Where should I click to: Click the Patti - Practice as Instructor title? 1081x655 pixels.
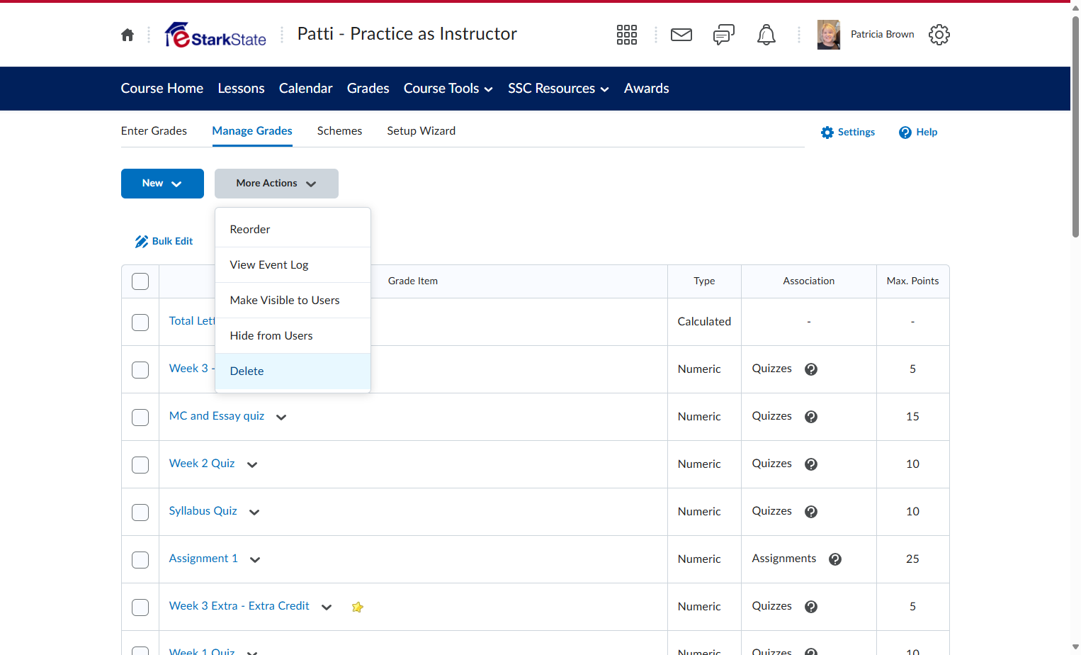(x=407, y=34)
